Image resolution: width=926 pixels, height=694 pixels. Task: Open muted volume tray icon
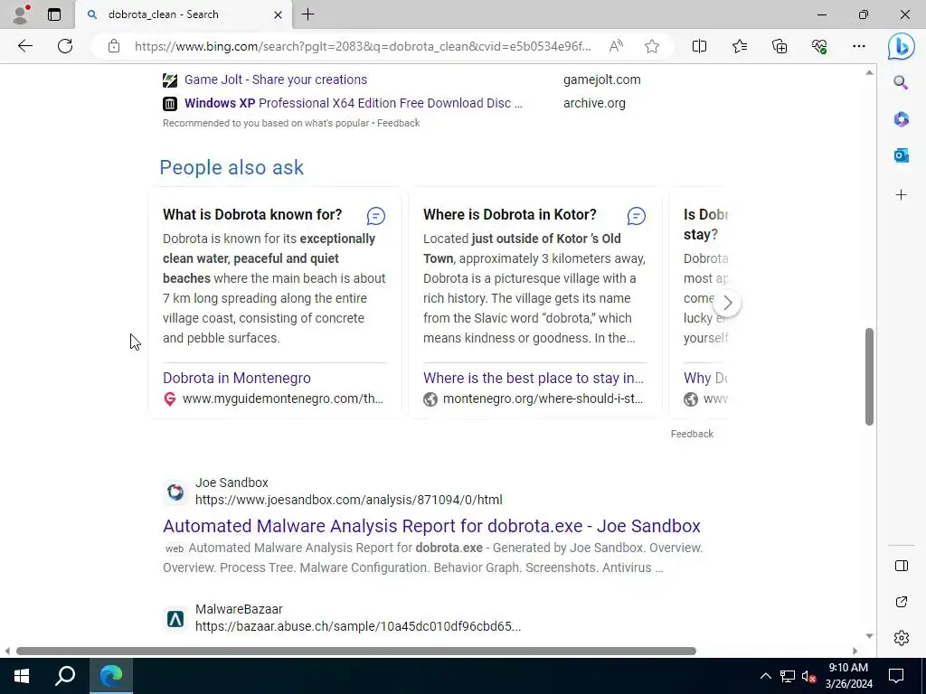coord(808,676)
